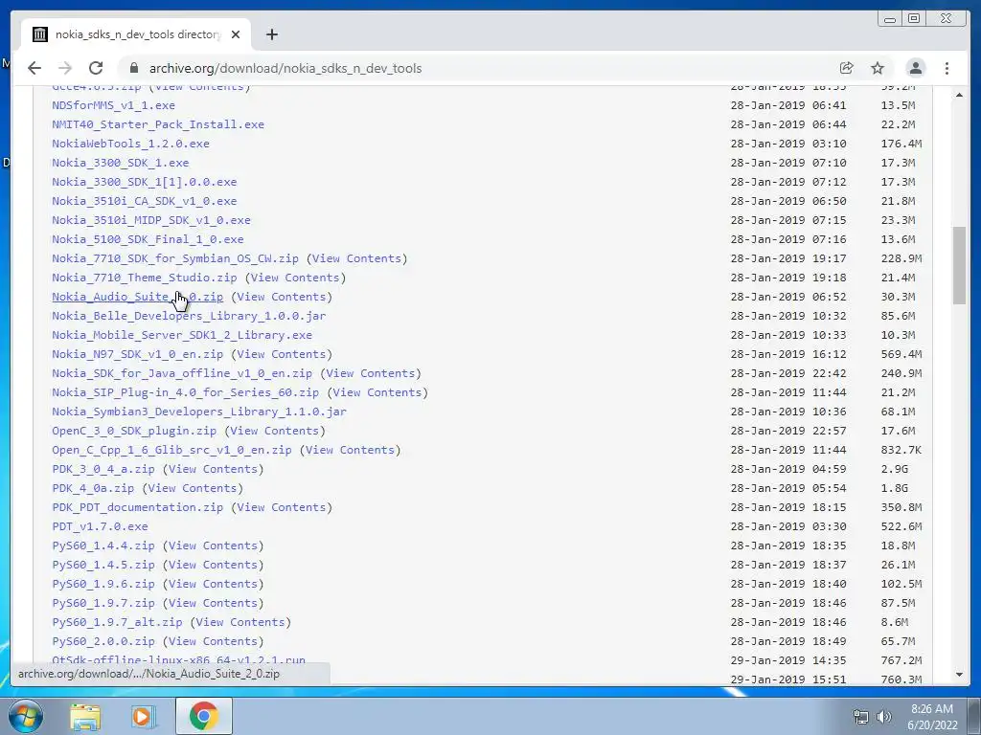This screenshot has width=981, height=735.
Task: Download Nokia_Mobile_Server_SDK1_2_Library.exe
Action: [182, 335]
